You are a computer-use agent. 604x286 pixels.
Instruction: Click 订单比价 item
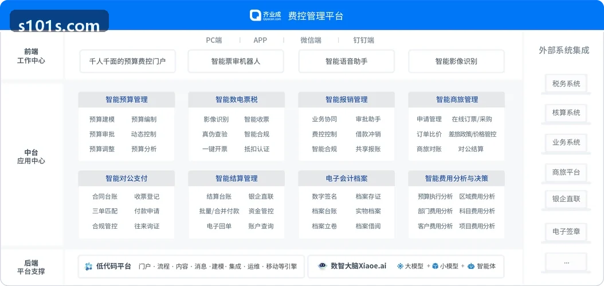[x=429, y=134]
